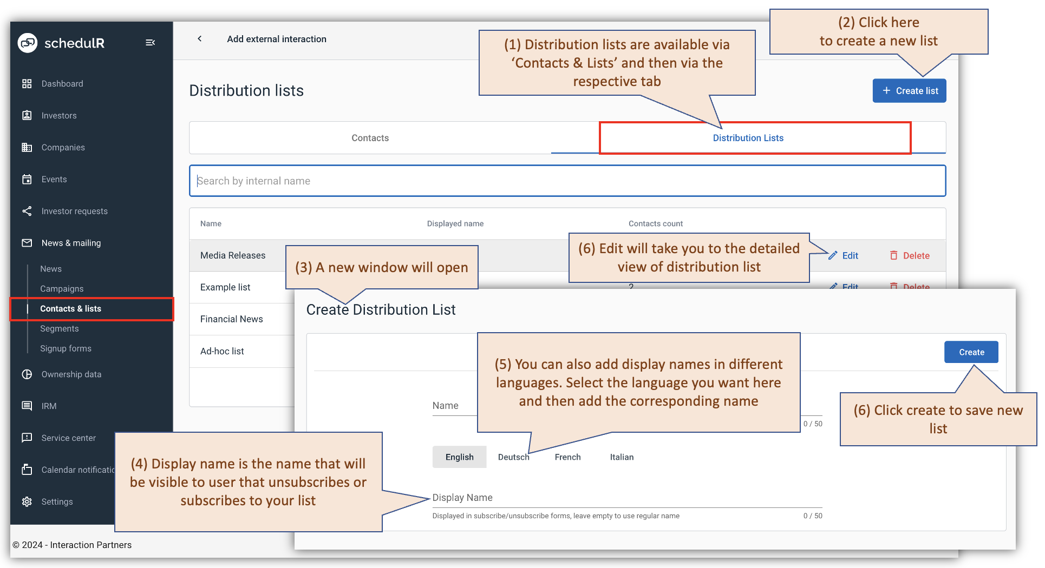Viewport: 1045px width, 568px height.
Task: Open Settings via the gear icon
Action: click(x=27, y=501)
